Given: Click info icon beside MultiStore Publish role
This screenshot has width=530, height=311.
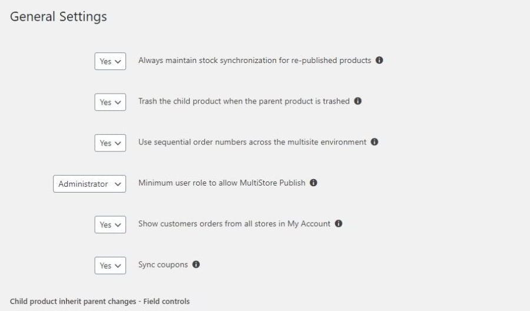Looking at the screenshot, I should [x=313, y=183].
